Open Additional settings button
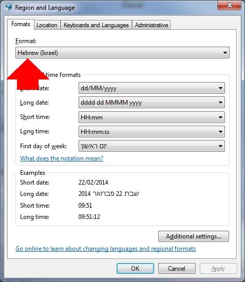 [x=194, y=236]
